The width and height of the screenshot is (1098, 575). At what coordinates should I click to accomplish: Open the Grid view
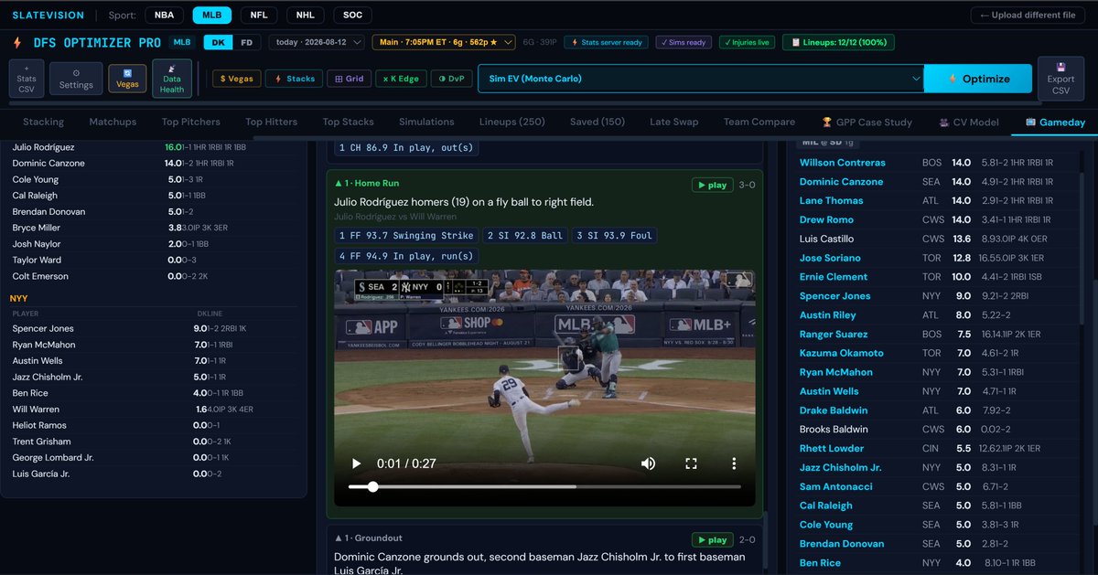pos(349,79)
